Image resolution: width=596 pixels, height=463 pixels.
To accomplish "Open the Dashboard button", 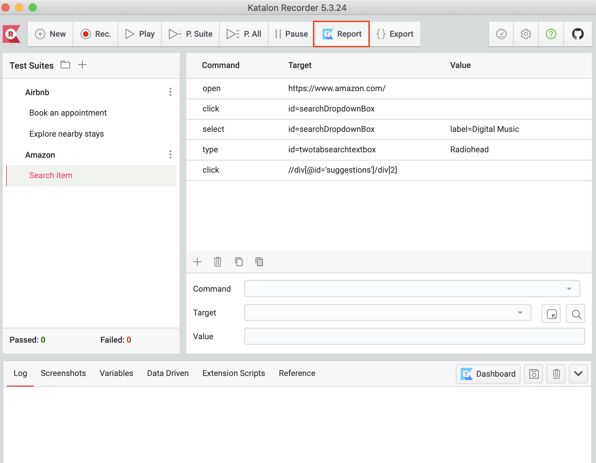I will click(x=488, y=374).
